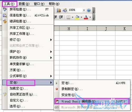Expand the 公式审核(U) submenu
This screenshot has width=132, height=112.
click(x=28, y=76)
